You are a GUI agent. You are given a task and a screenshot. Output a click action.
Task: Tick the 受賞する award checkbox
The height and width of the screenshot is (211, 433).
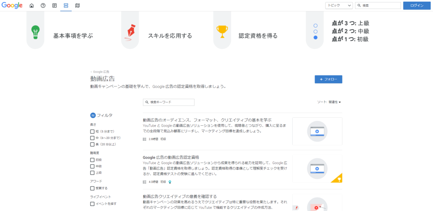click(x=92, y=188)
